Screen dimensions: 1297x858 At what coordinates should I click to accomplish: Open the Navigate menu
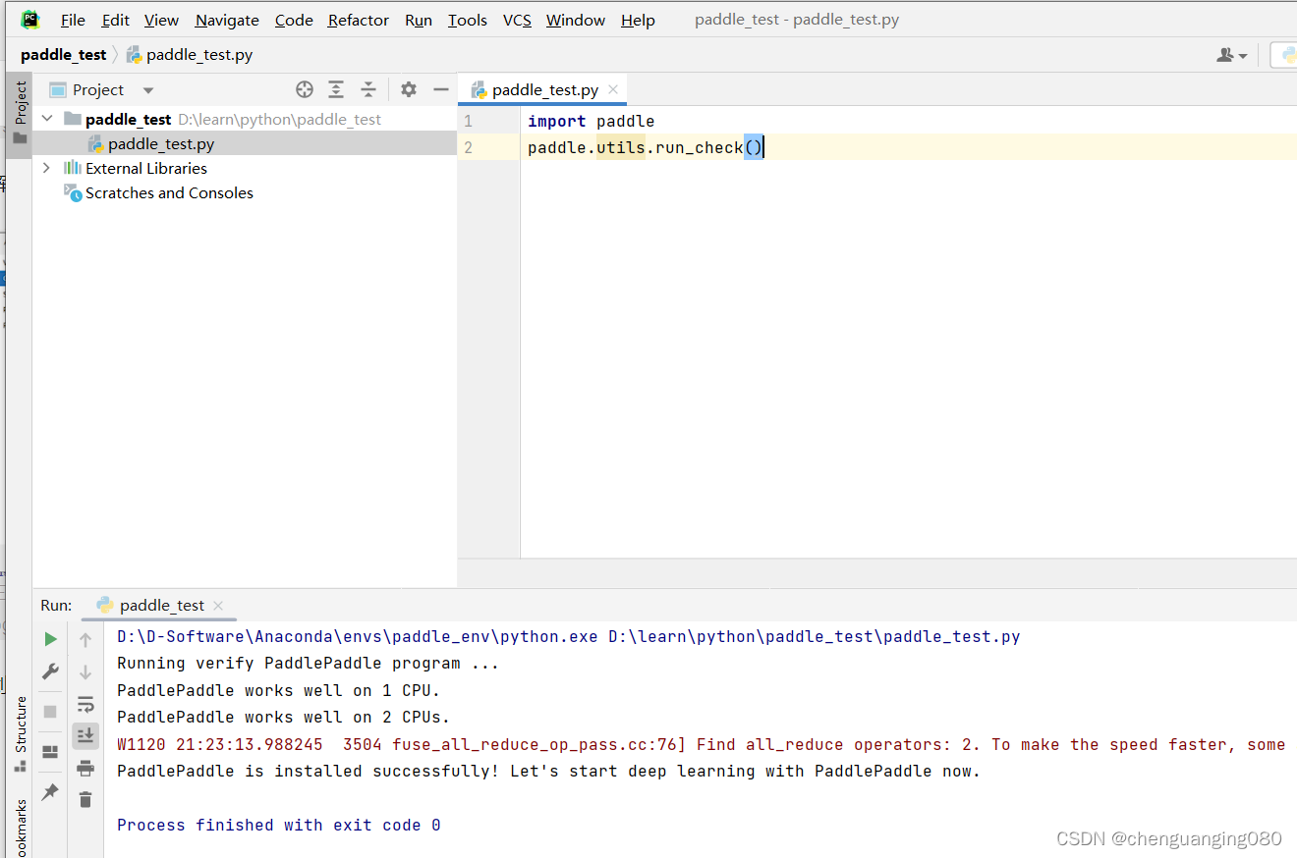point(227,21)
